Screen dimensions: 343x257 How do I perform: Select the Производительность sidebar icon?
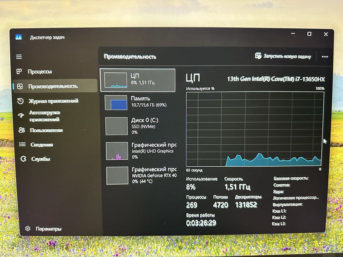pos(20,86)
